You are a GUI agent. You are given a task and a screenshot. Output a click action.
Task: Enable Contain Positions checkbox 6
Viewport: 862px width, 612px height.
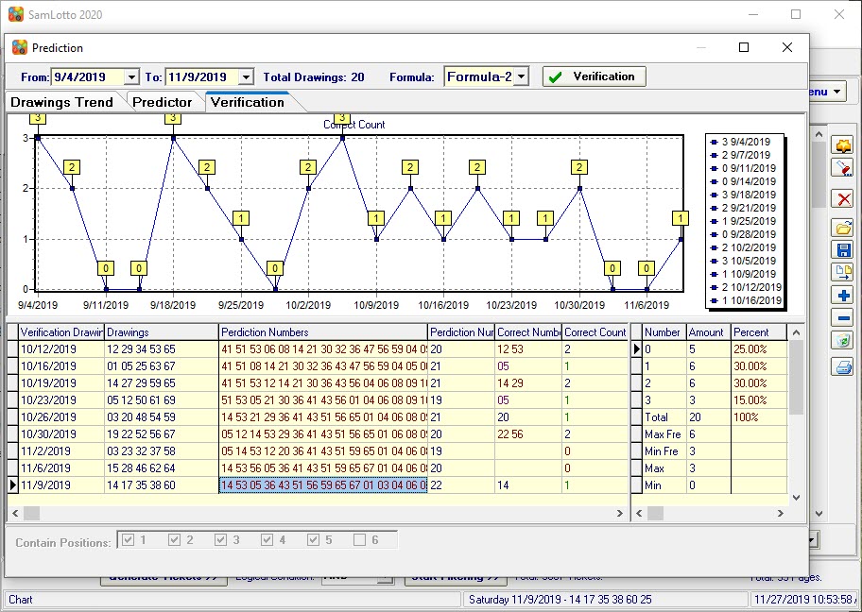click(359, 540)
